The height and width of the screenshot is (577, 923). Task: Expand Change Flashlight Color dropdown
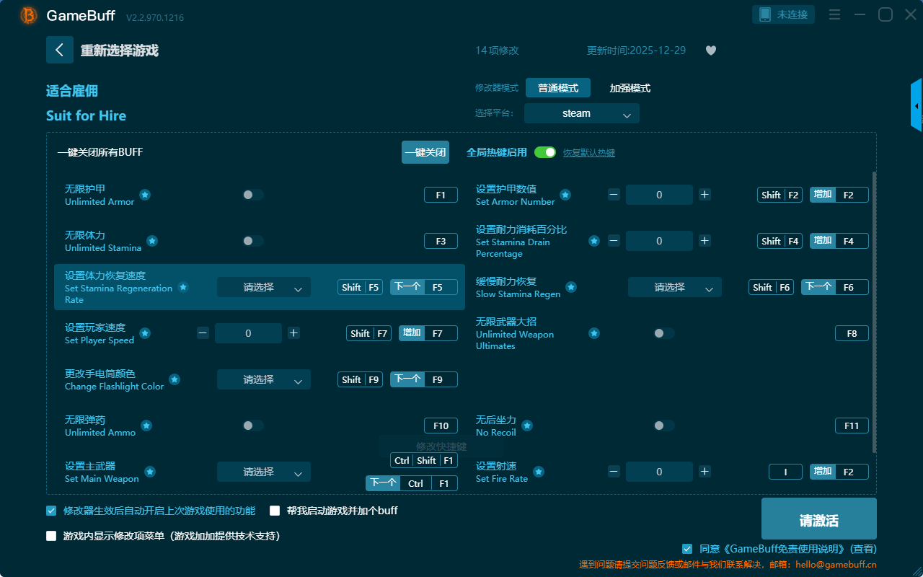(263, 379)
